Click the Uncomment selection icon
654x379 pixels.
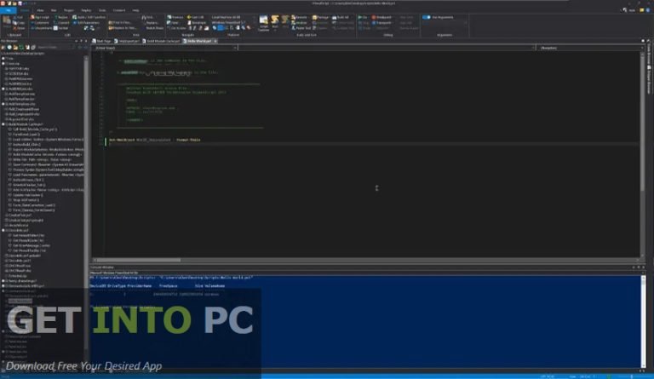tap(32, 28)
